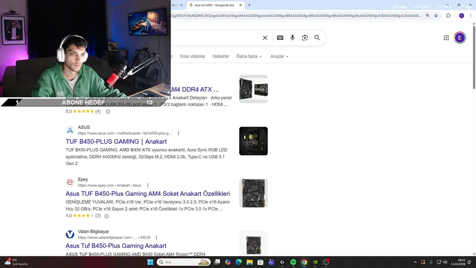
Task: Click the microphone tray icon
Action: click(x=431, y=262)
